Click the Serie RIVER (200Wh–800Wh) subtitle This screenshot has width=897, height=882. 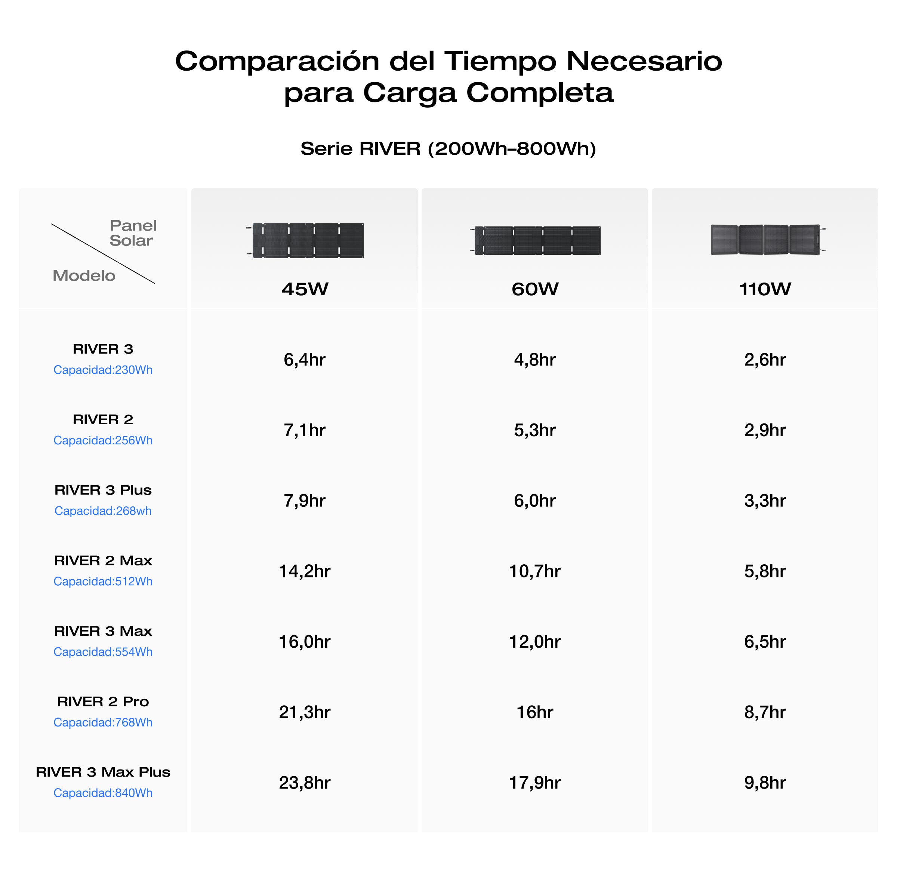coord(448,149)
